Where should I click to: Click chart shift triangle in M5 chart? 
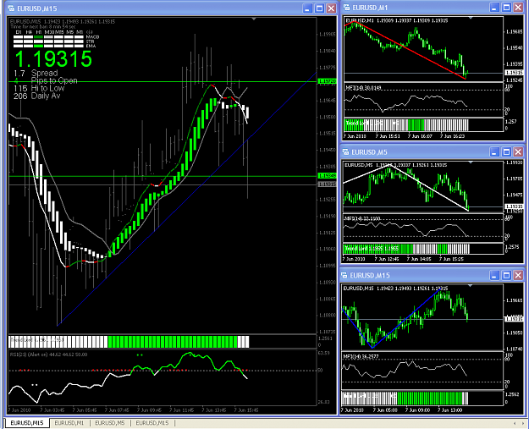click(471, 162)
